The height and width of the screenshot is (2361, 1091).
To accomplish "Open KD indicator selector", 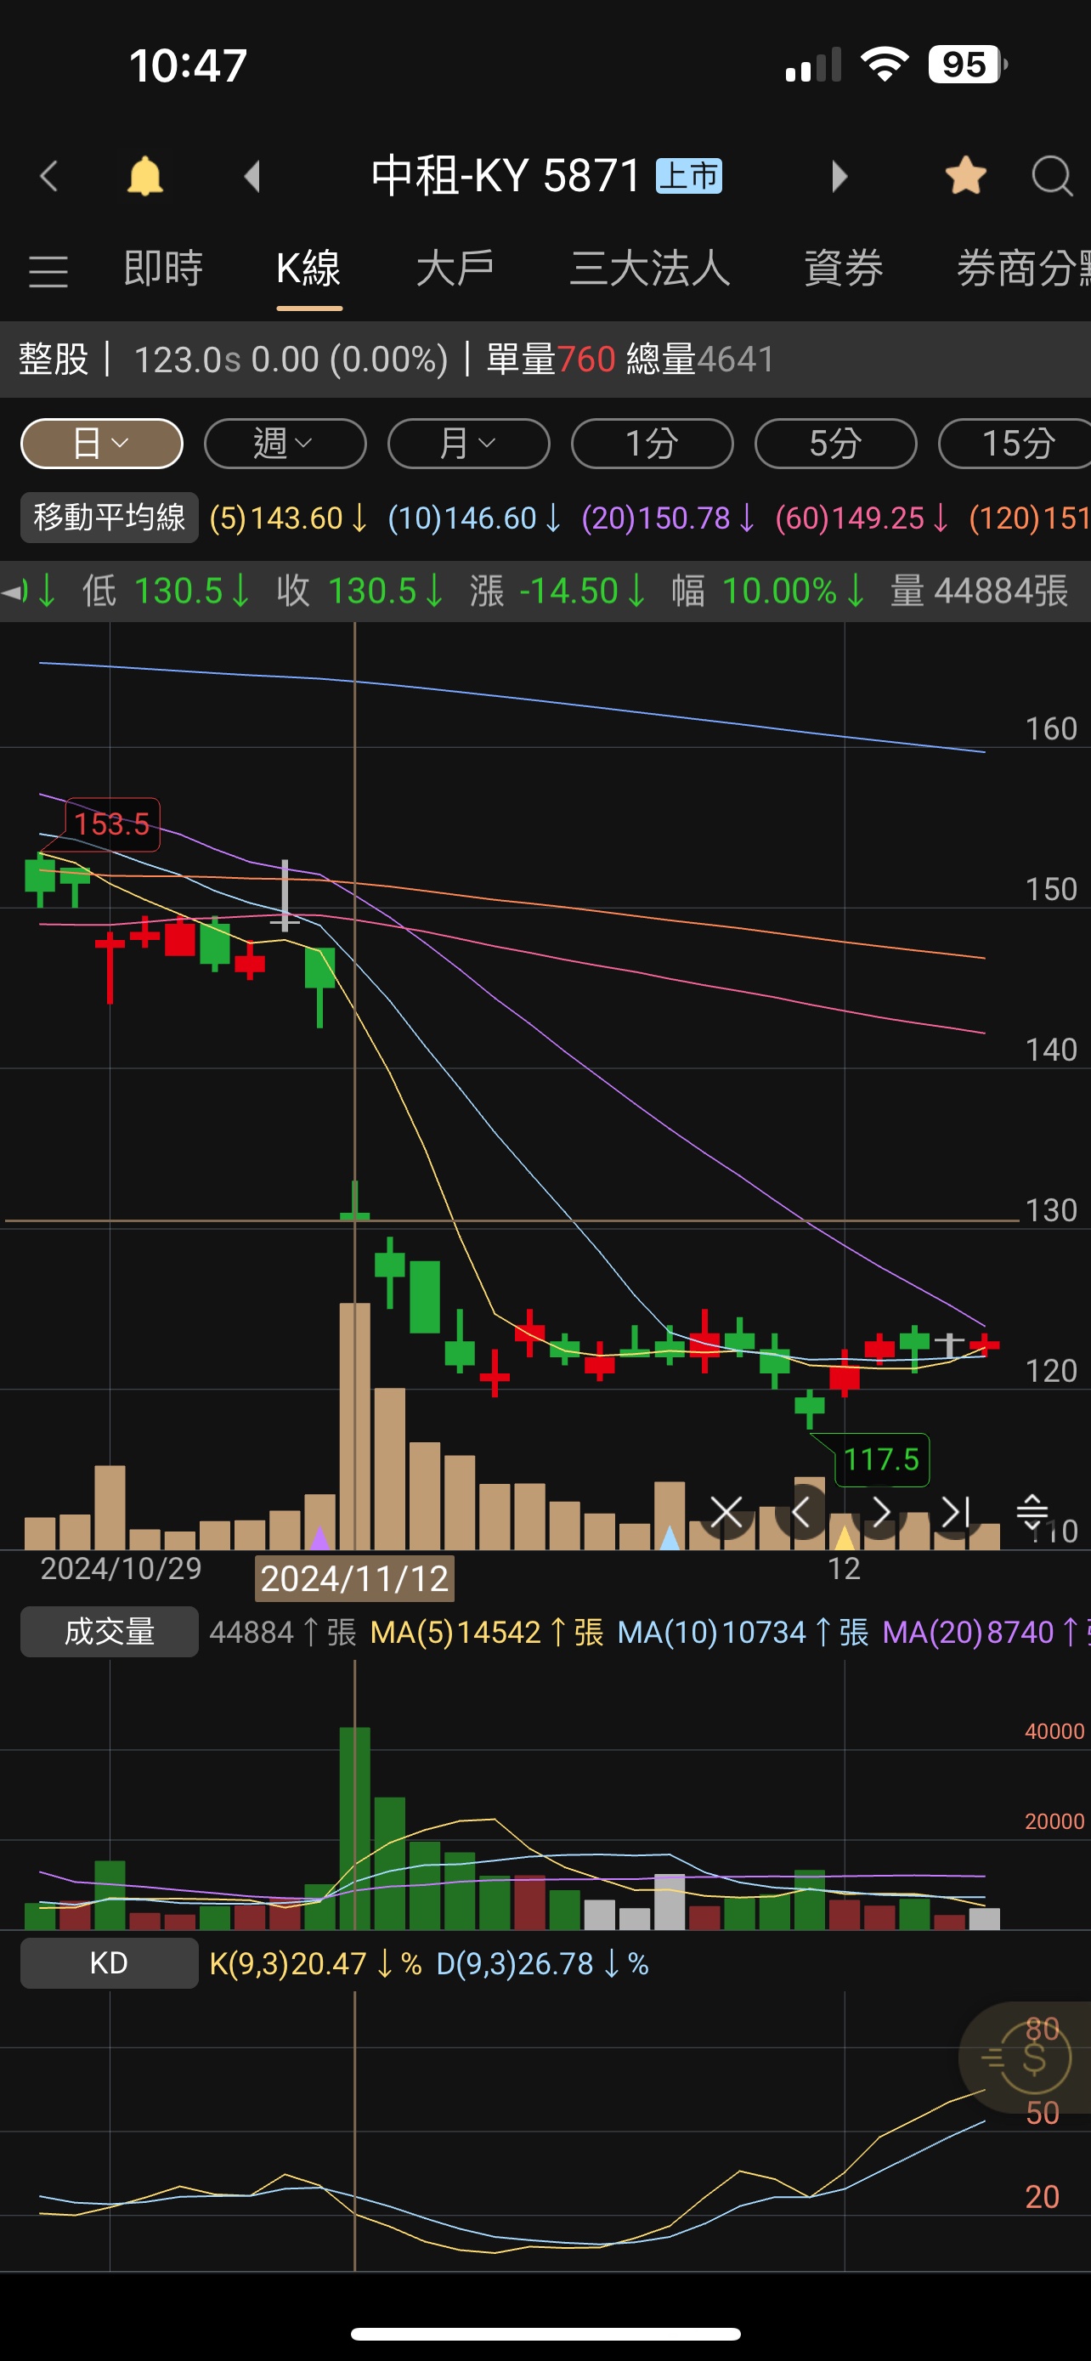I will pyautogui.click(x=109, y=1963).
